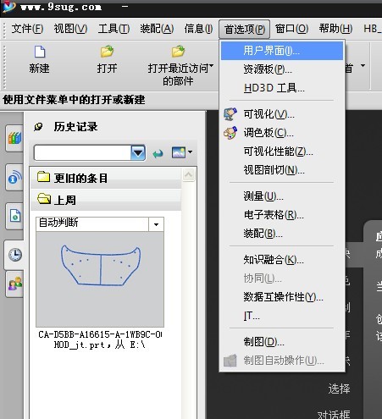Open the view-mode picture icon dropdown arrow
This screenshot has height=419, width=382.
coord(190,152)
